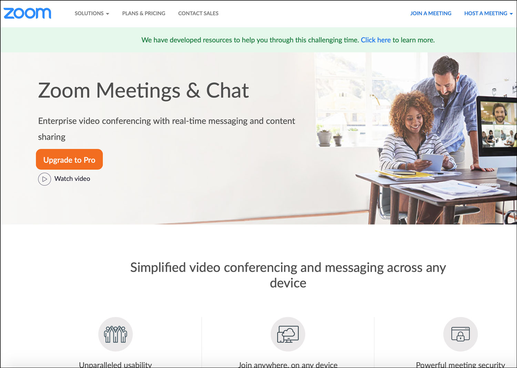Expand the Solutions dropdown arrow
This screenshot has height=368, width=517.
108,14
